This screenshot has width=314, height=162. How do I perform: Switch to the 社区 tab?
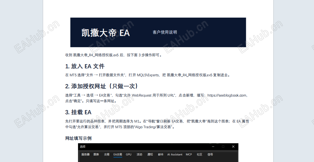pyautogui.click(x=199, y=154)
